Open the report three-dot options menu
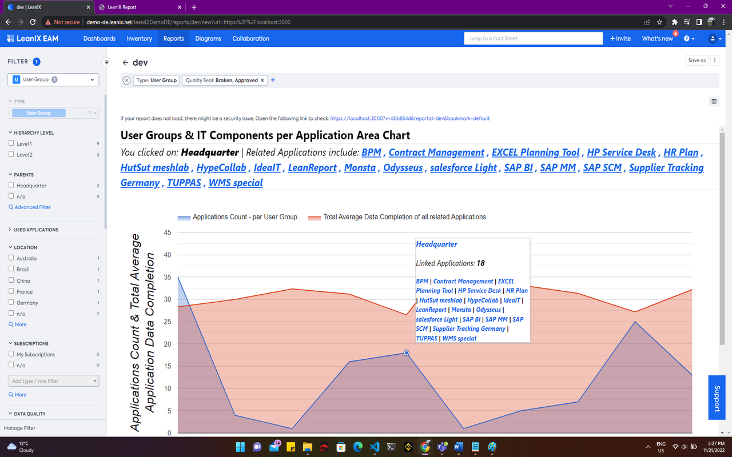The height and width of the screenshot is (457, 732). 715,61
